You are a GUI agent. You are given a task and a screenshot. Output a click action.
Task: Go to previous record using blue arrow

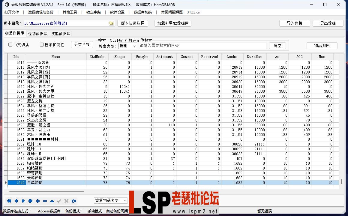(x=16, y=201)
